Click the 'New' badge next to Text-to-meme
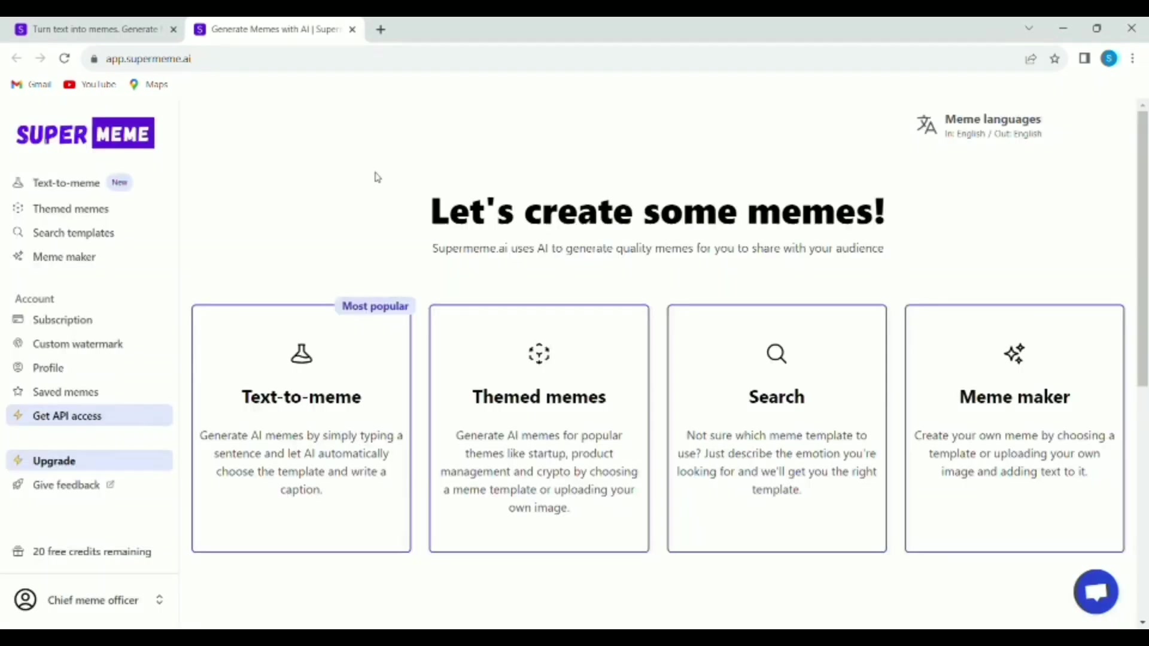 pyautogui.click(x=120, y=182)
